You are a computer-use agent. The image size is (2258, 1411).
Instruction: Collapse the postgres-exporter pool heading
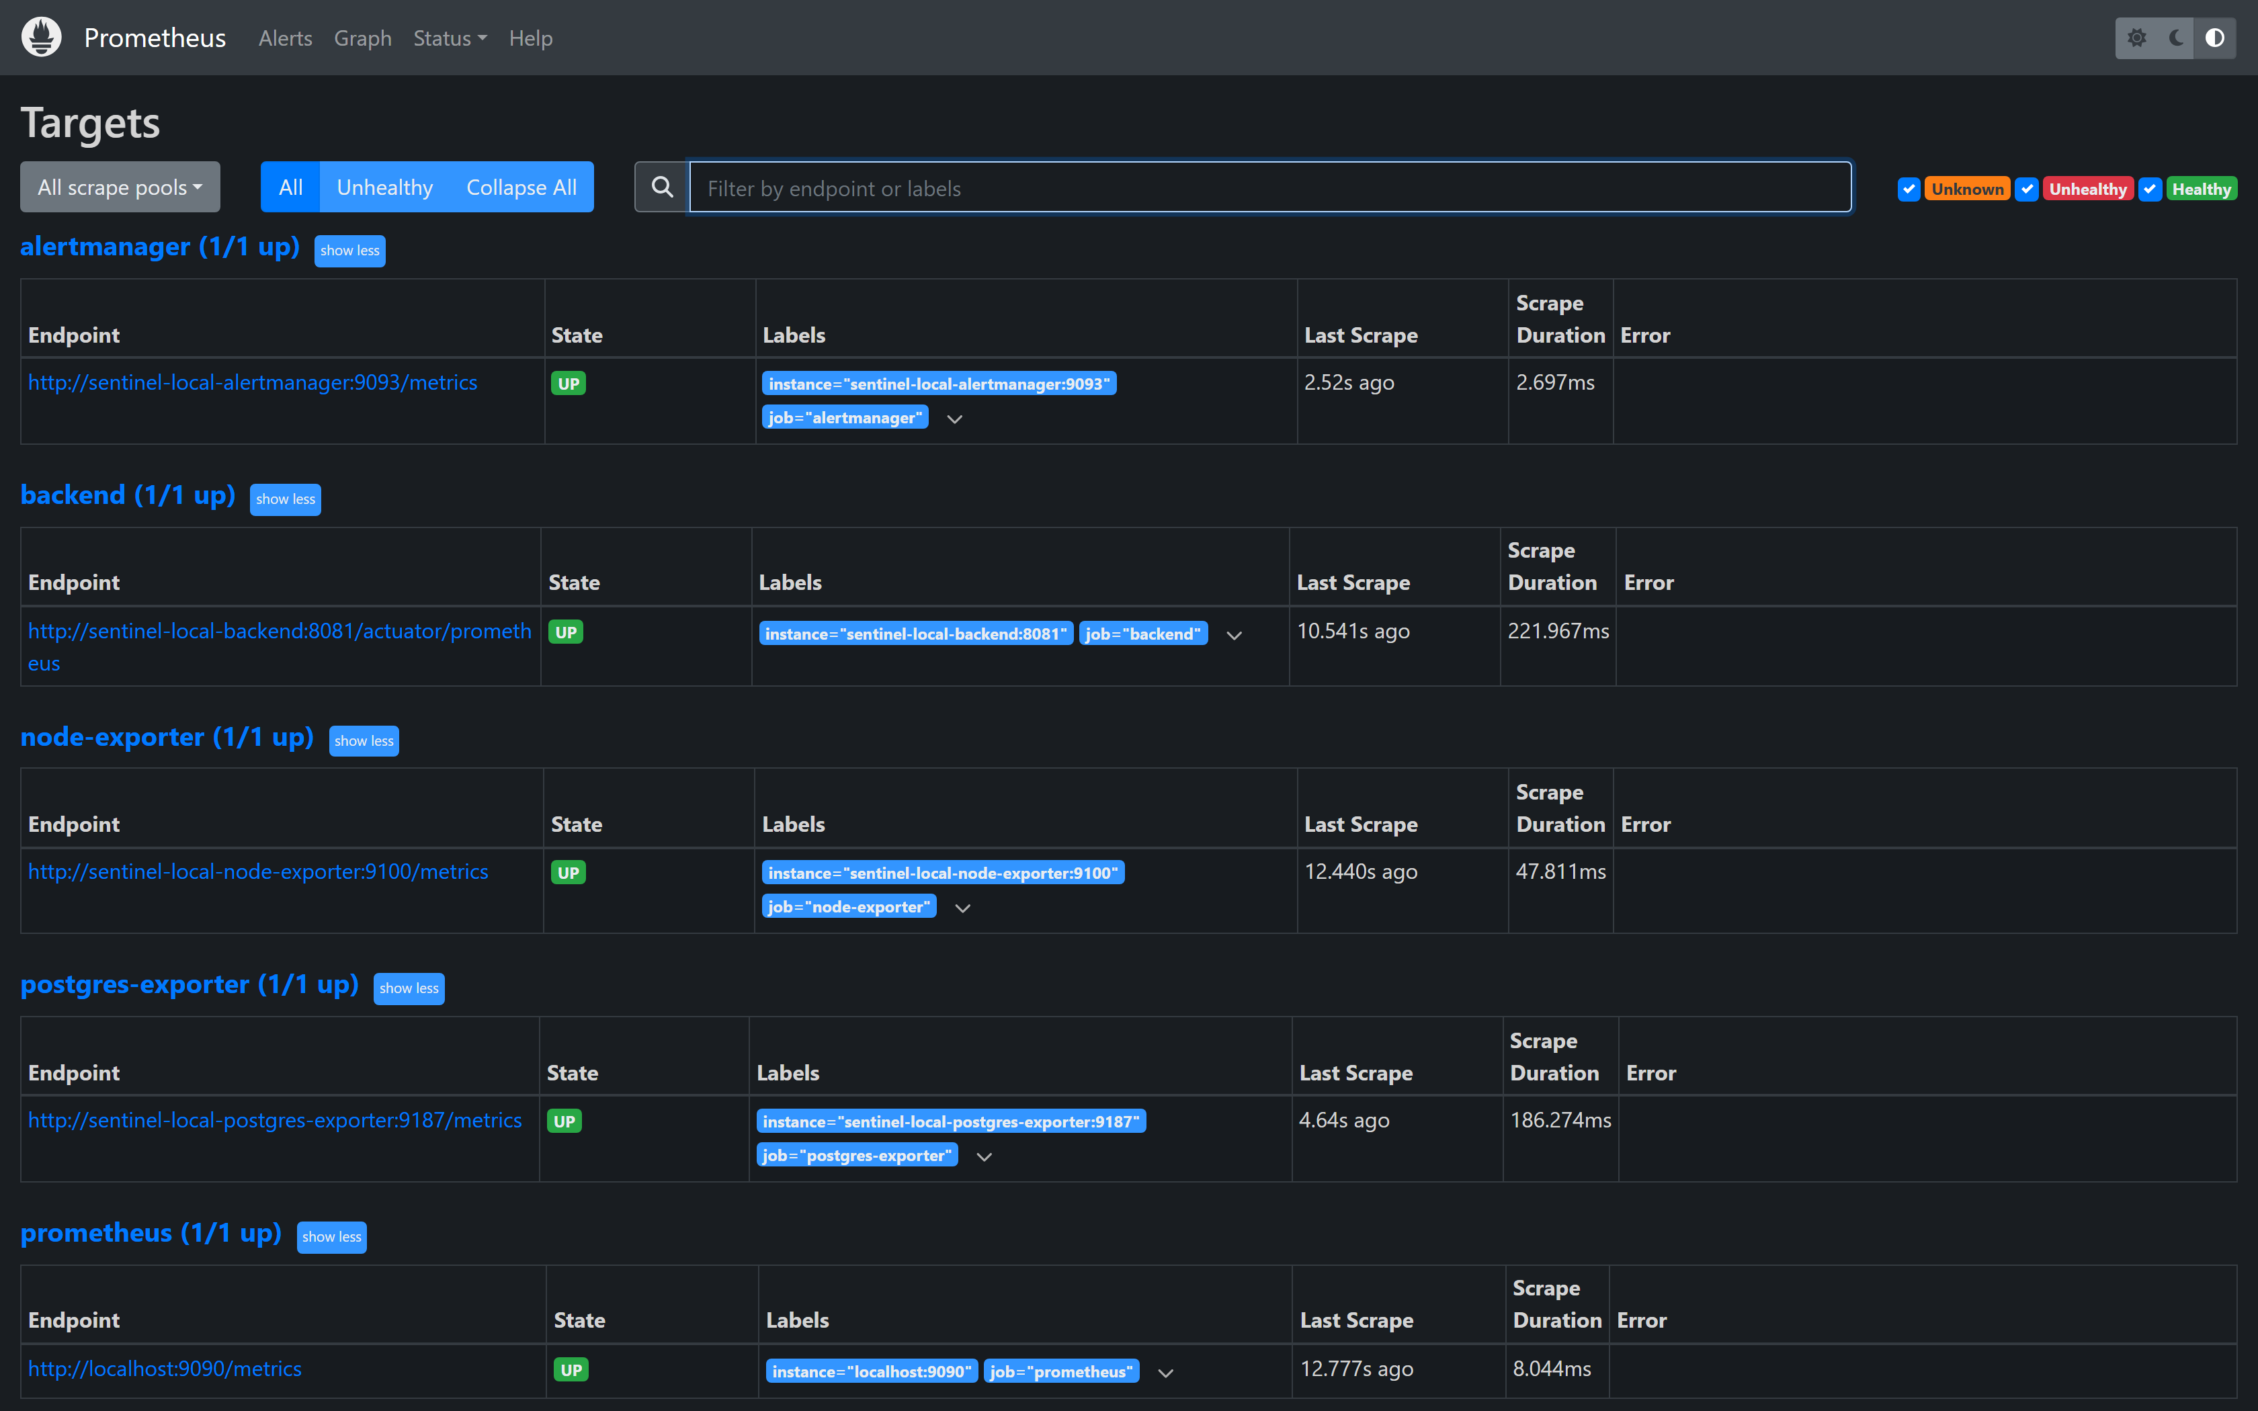point(190,984)
